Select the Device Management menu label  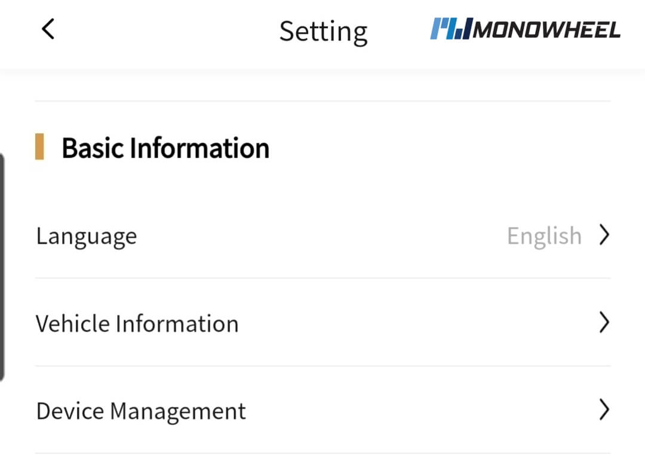(x=141, y=411)
